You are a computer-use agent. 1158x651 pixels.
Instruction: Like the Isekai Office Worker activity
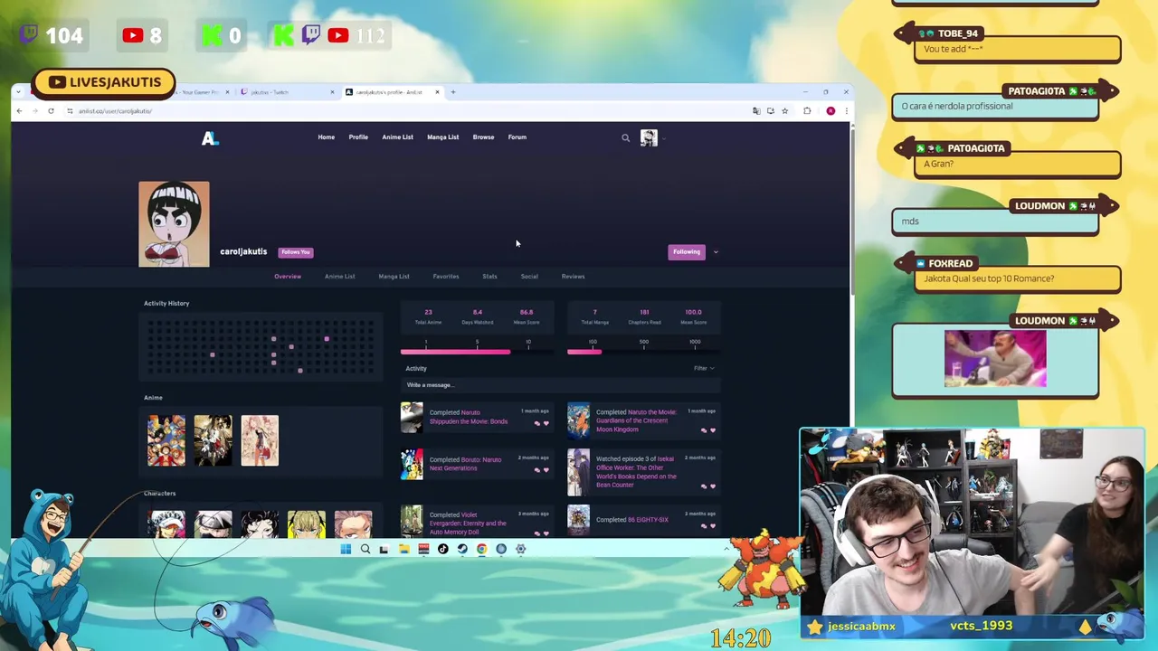point(712,486)
